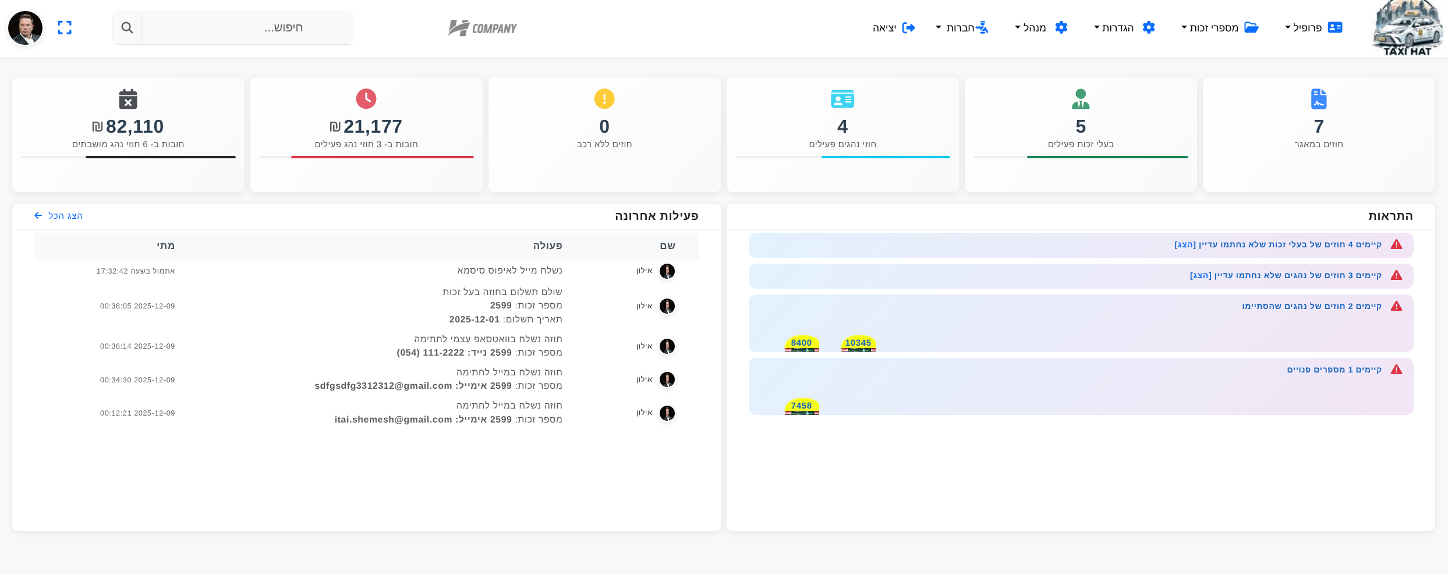Click the red clock debts icon
Screen dimensions: 1448x575
(366, 99)
